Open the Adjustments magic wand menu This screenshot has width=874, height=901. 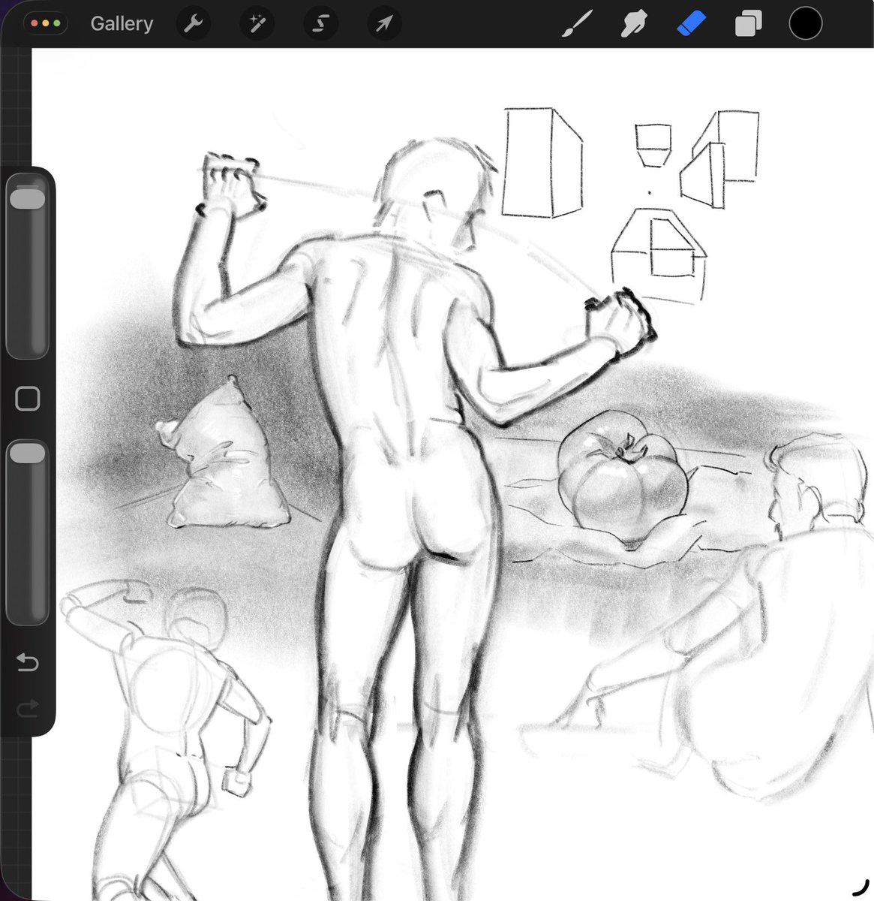[x=257, y=24]
